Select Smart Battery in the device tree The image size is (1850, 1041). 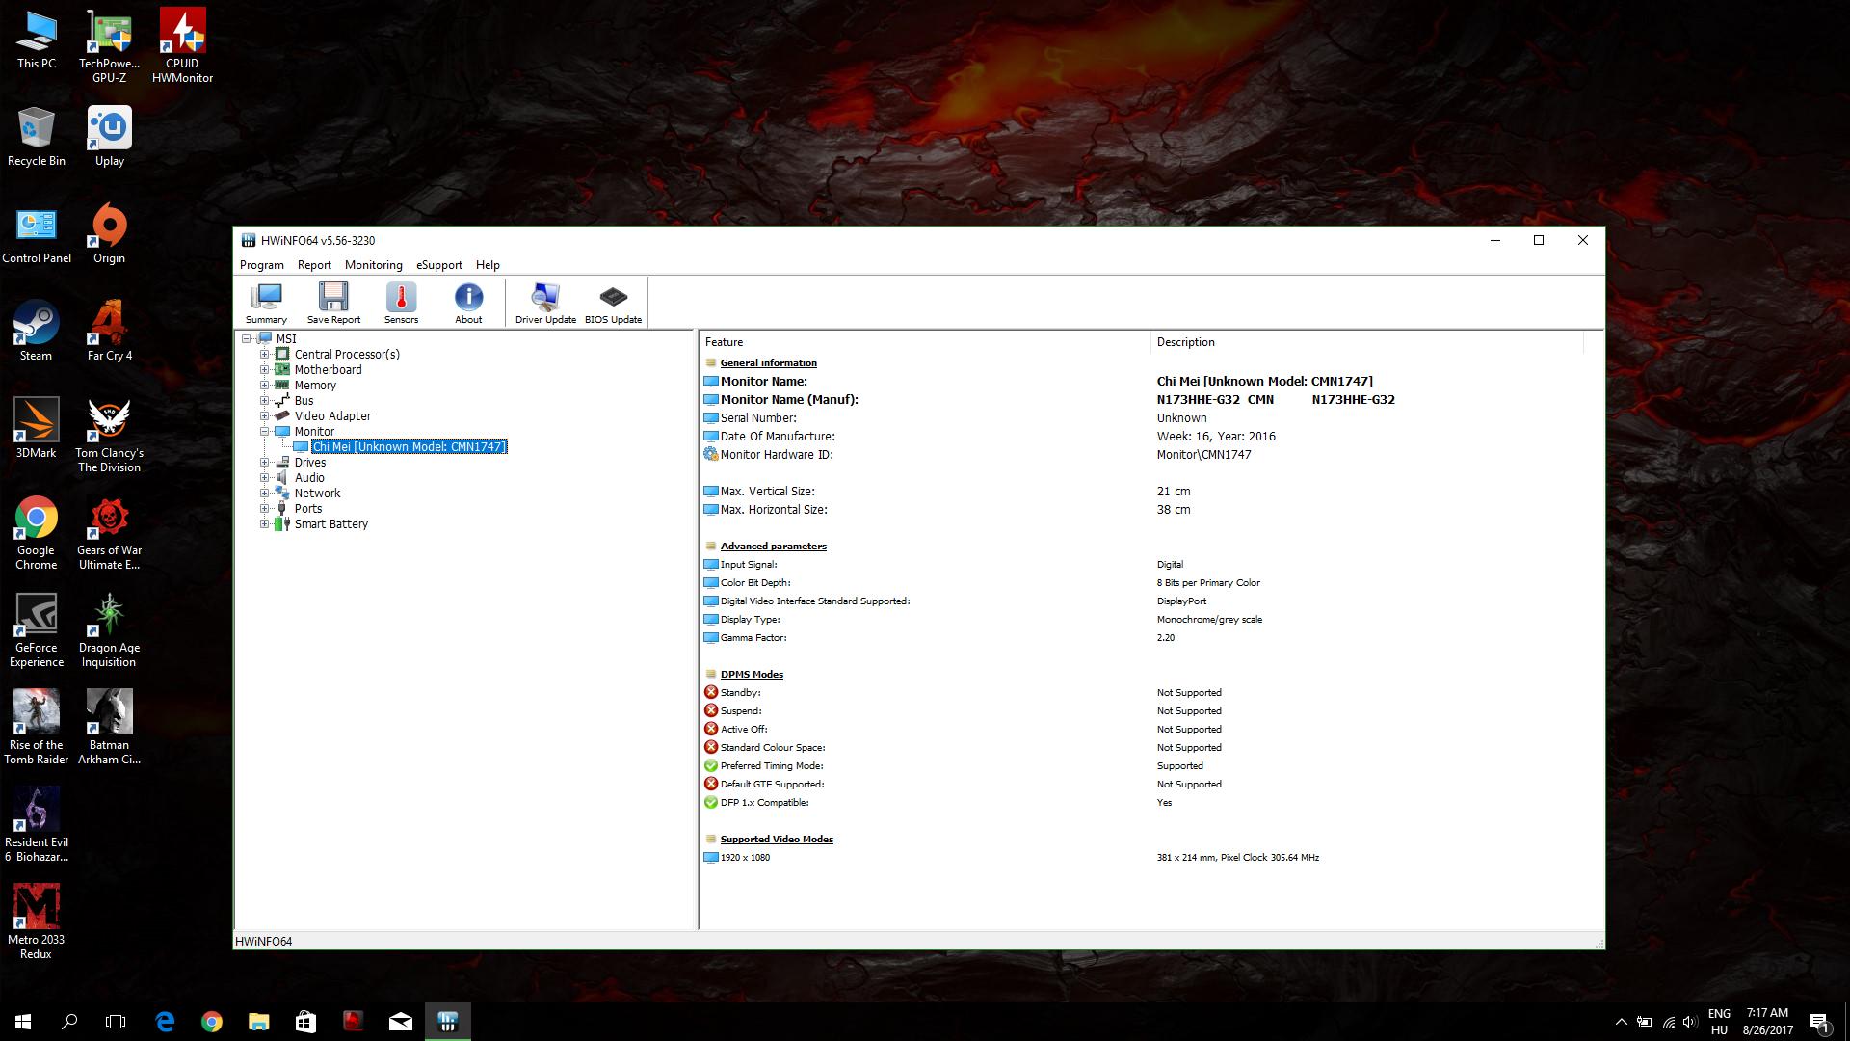coord(330,524)
